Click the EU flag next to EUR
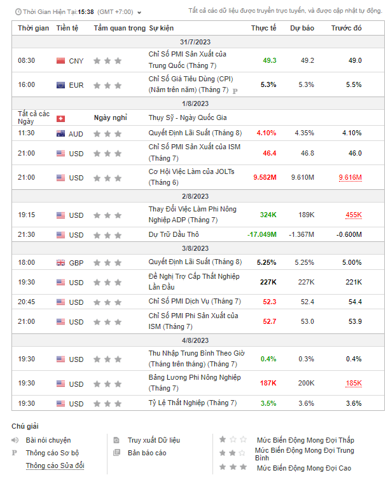Screen dimensions: 388x482 point(61,84)
